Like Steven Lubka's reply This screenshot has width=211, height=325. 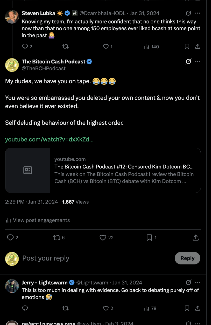point(106,47)
